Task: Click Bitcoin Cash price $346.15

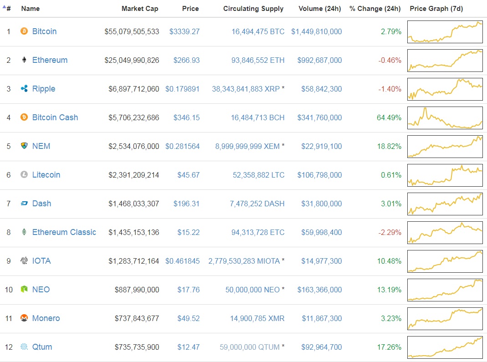Action: click(186, 117)
